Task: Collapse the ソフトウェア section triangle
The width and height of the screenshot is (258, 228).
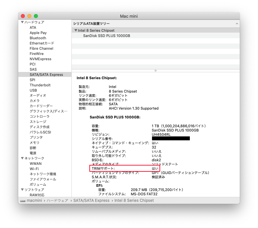Action: click(22, 189)
